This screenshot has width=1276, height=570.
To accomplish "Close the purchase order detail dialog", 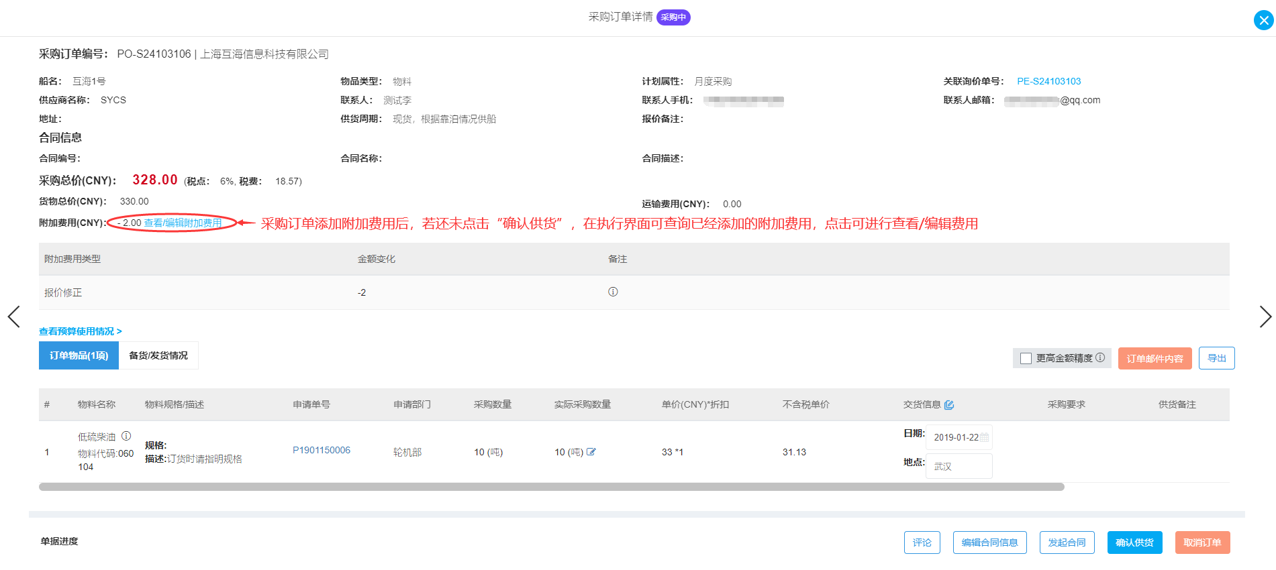I will click(1263, 20).
